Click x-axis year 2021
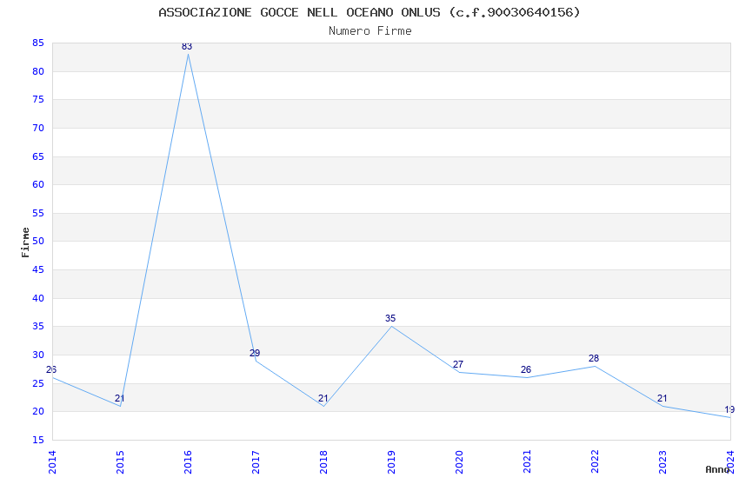 [528, 462]
